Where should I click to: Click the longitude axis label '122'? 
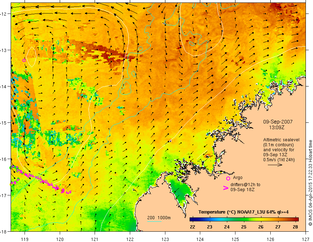coord(130,239)
